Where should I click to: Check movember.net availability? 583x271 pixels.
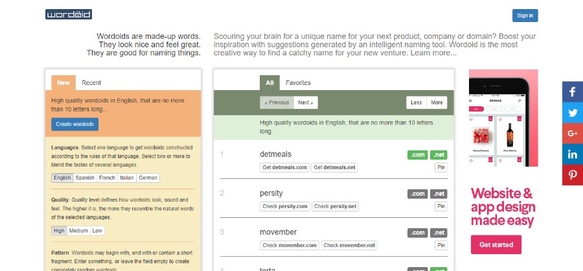[x=349, y=245]
